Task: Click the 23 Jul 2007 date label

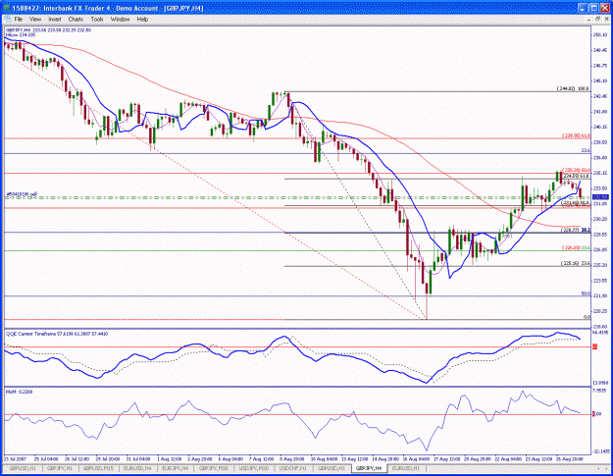Action: tap(15, 458)
